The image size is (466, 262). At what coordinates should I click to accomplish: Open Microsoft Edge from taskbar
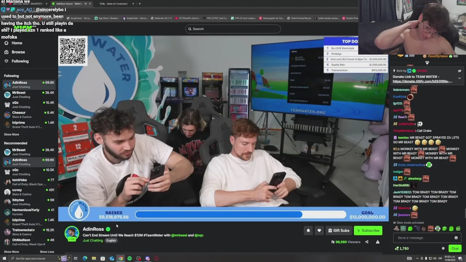(85, 258)
